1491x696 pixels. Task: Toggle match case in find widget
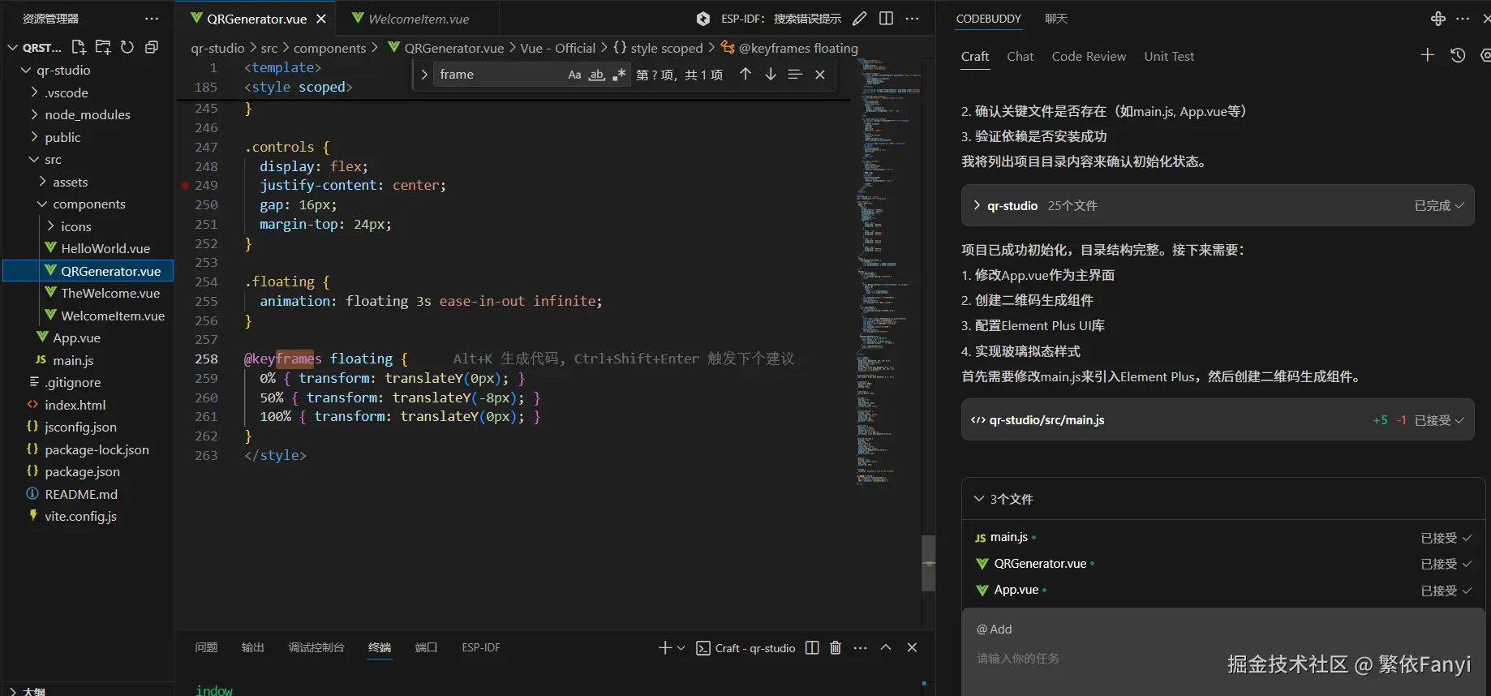click(x=574, y=75)
